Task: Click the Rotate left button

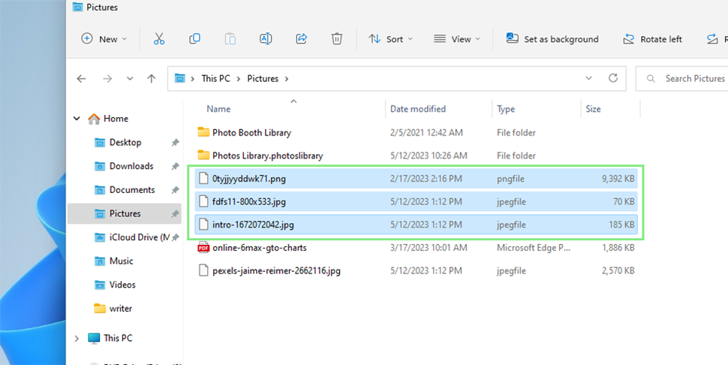Action: [652, 39]
